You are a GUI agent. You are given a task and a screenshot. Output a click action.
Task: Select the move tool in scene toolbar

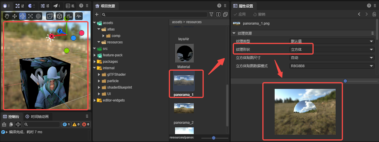click(x=15, y=16)
